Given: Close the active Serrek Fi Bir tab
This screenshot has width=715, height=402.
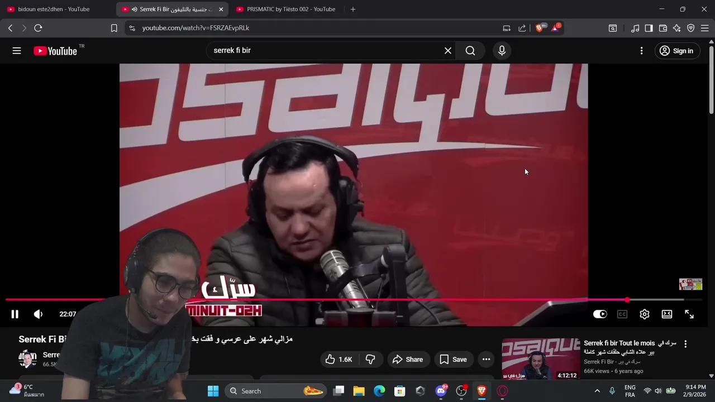Looking at the screenshot, I should [x=221, y=9].
